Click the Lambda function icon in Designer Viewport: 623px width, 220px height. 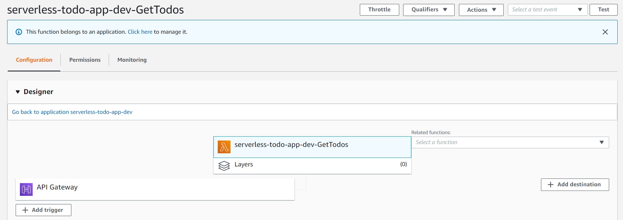pos(224,147)
